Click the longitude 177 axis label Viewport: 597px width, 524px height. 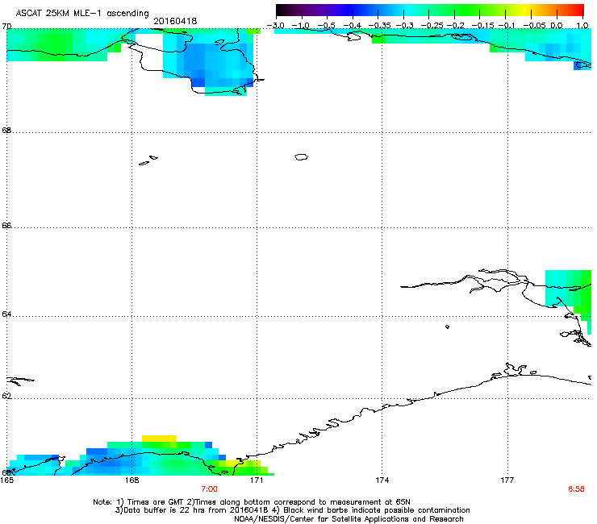507,480
